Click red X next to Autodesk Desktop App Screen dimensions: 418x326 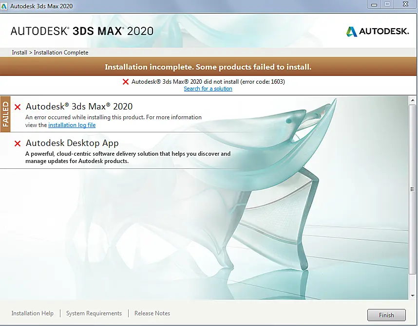pyautogui.click(x=18, y=144)
